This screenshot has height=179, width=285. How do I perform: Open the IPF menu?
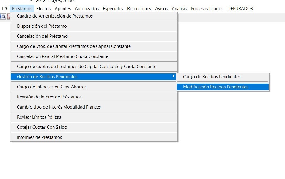(x=4, y=8)
